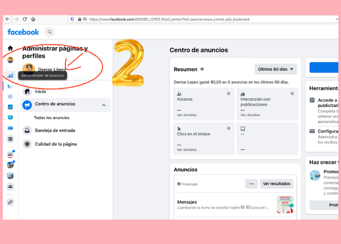Click Ver detalles under Clics en el enlace

pyautogui.click(x=187, y=150)
